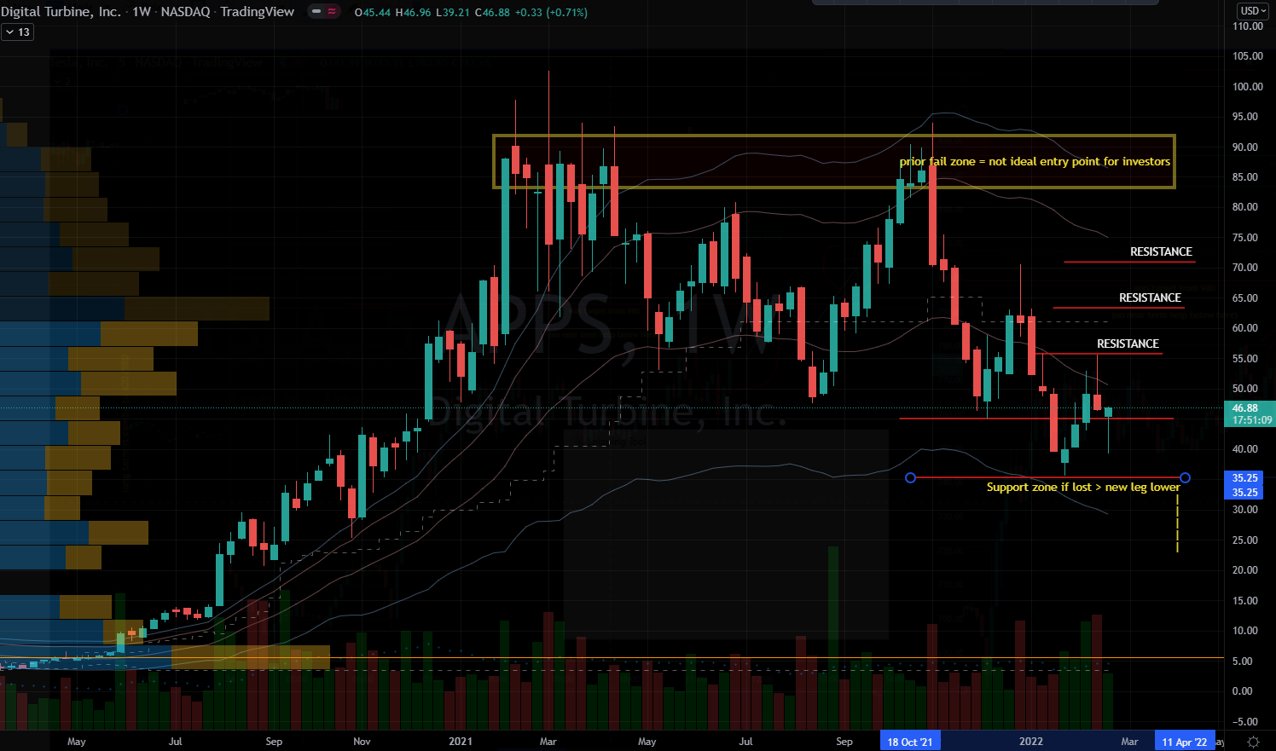Select the 'prior fail zone' annotation text

[1035, 161]
